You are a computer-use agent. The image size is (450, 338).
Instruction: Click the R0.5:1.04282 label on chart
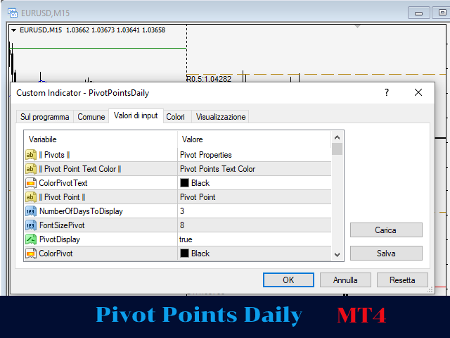209,79
